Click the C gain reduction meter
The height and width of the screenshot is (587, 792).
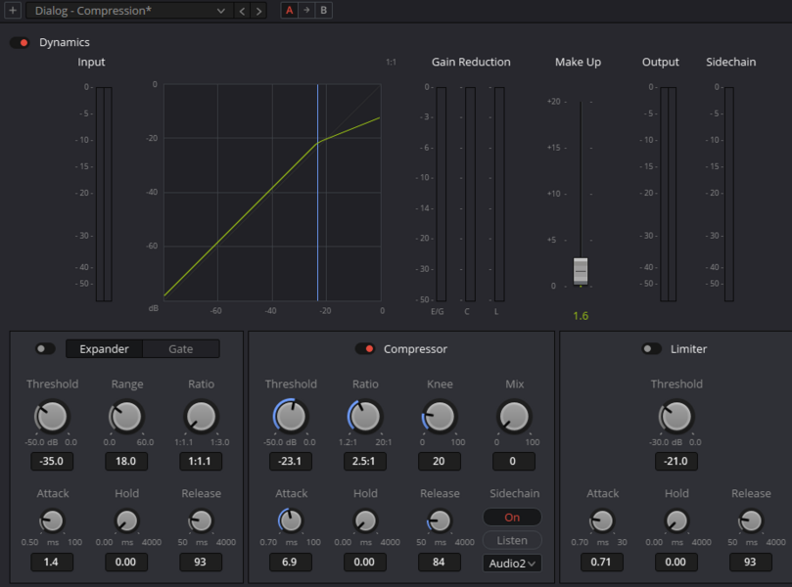[470, 195]
